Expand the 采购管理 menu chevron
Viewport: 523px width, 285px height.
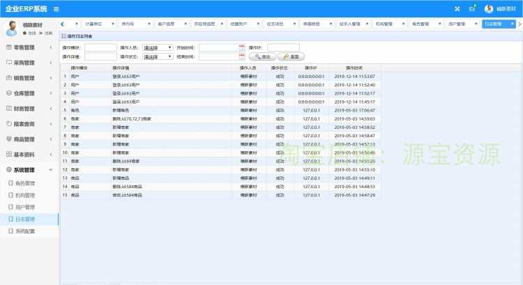pyautogui.click(x=51, y=63)
